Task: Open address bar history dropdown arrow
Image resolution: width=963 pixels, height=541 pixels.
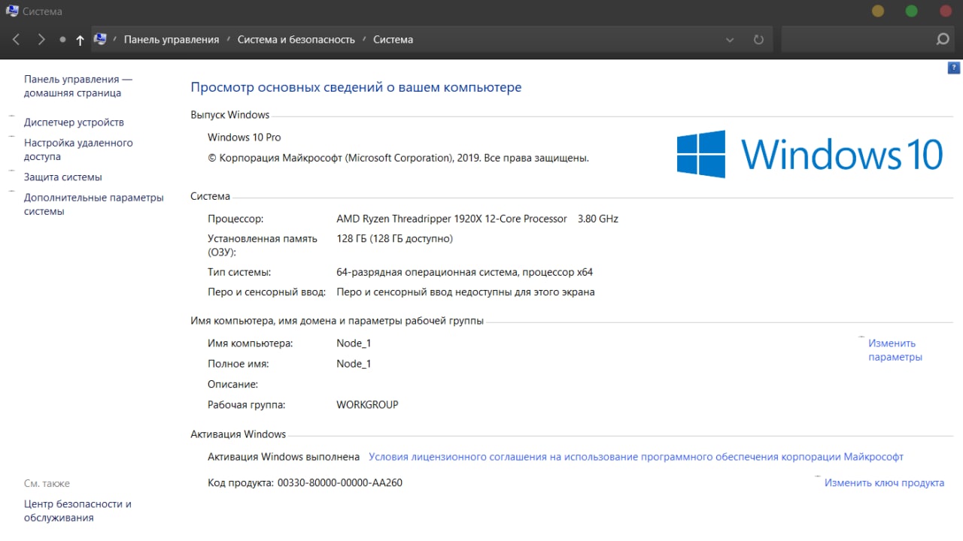Action: click(730, 40)
